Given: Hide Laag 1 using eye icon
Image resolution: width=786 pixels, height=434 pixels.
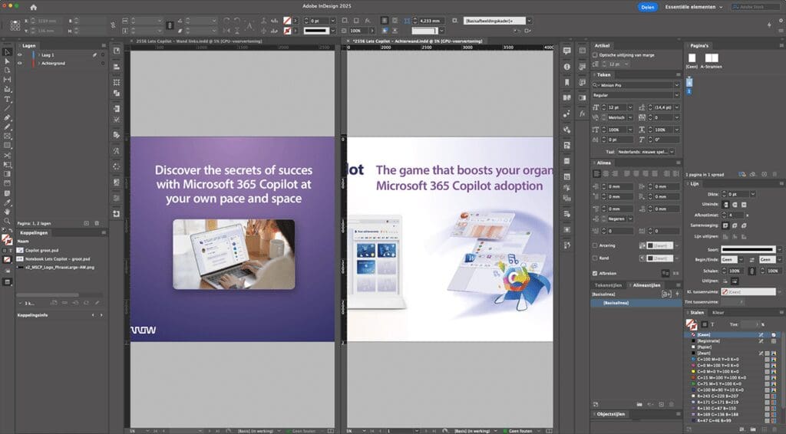Looking at the screenshot, I should pos(19,55).
